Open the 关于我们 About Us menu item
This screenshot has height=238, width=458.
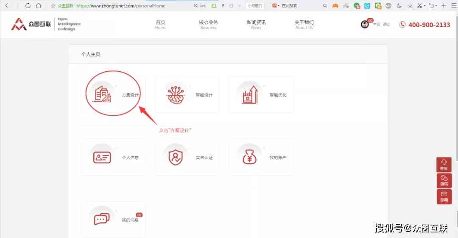(304, 25)
